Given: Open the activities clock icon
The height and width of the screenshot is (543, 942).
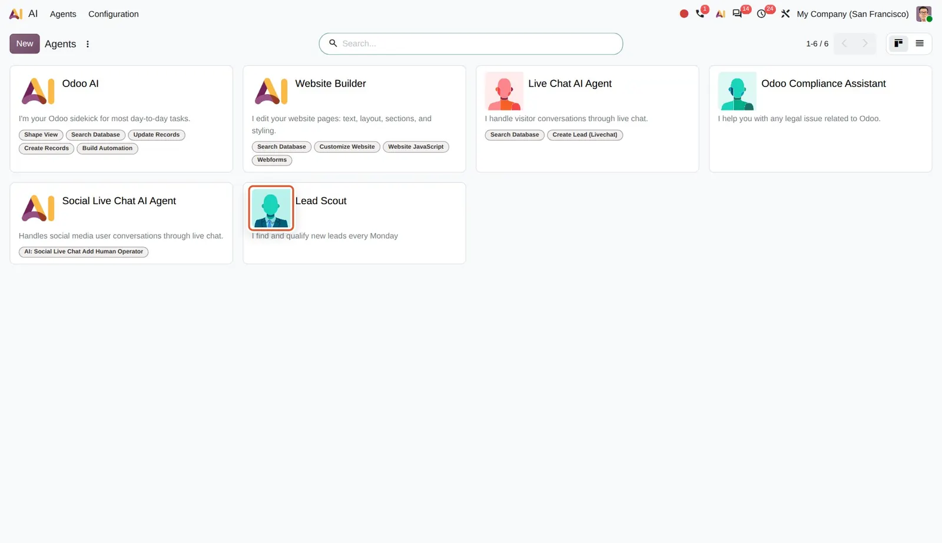Looking at the screenshot, I should click(761, 14).
